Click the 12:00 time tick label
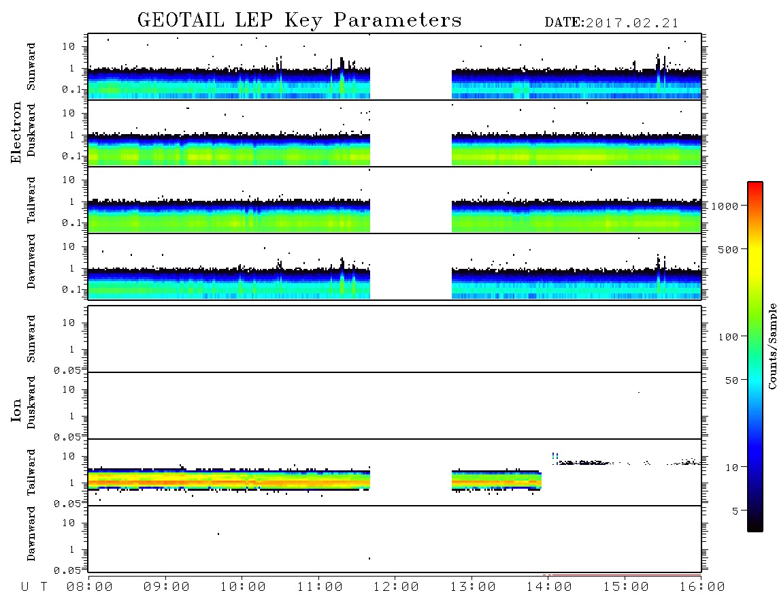The width and height of the screenshot is (777, 599). (396, 587)
